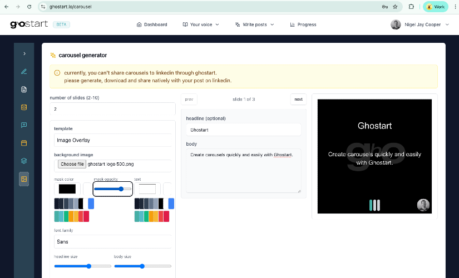Go to next slide with next button
The height and width of the screenshot is (278, 459).
(x=298, y=99)
